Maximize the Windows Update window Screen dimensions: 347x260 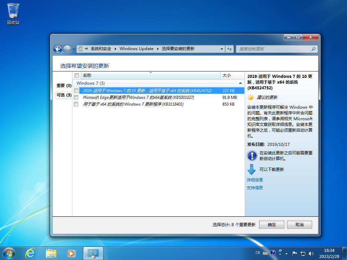coord(298,37)
